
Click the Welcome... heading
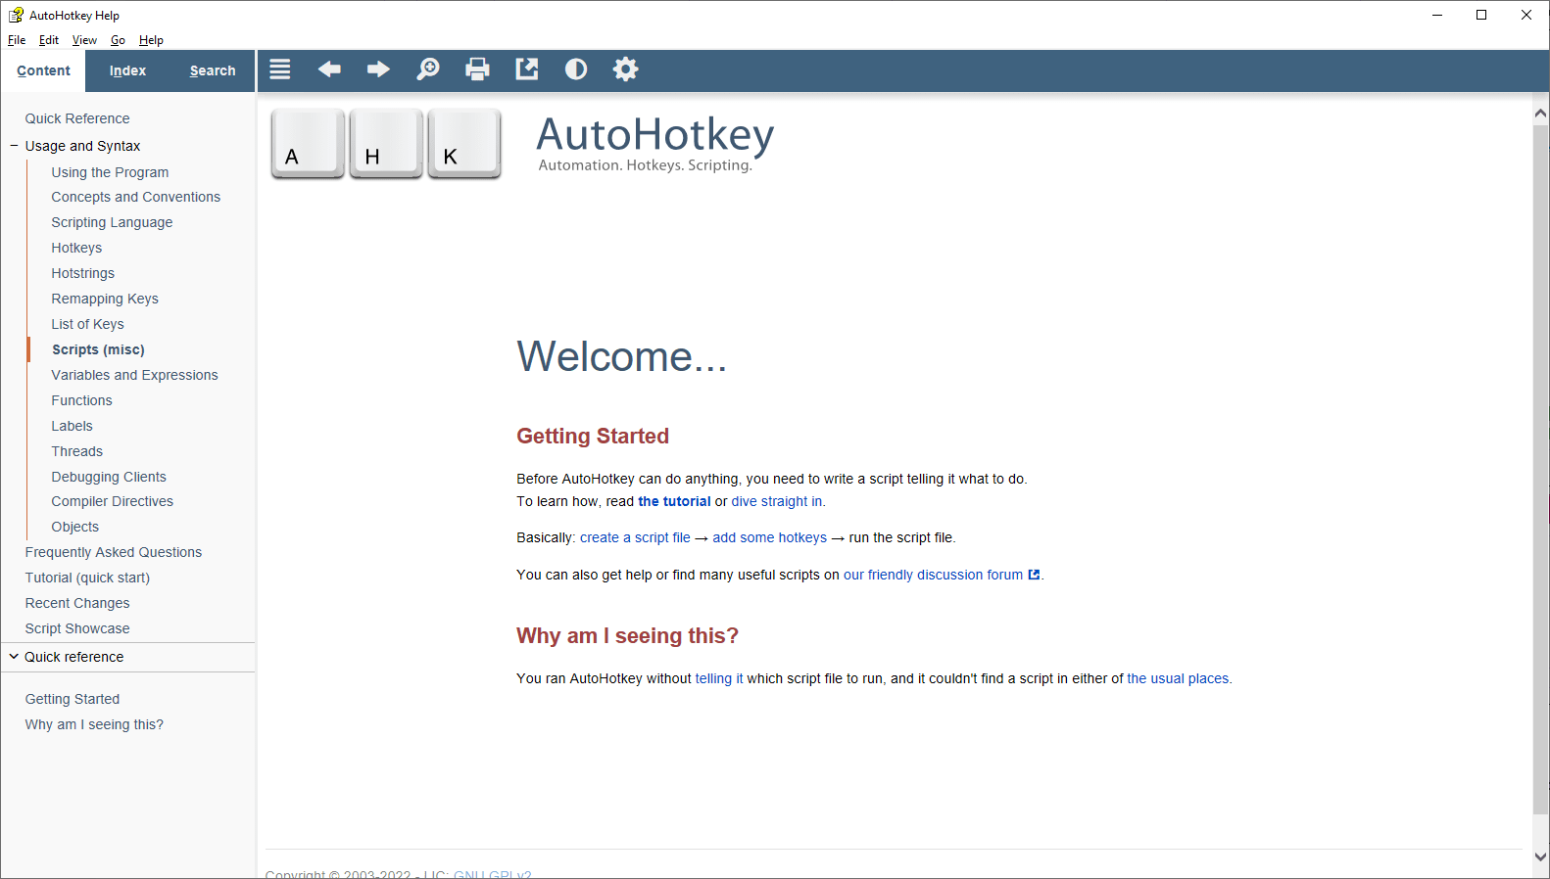(621, 356)
